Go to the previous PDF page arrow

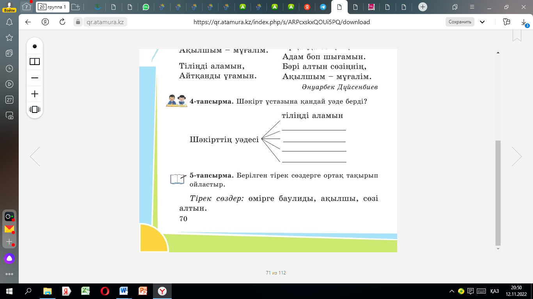pos(35,157)
